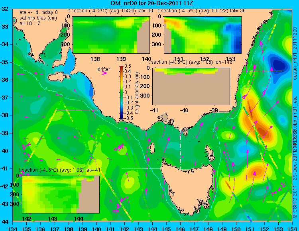Screen dimensions: 299x231
Task: Click the plot title 'OM_nrD0 for 20-Dec-2011 11Z'
Action: pos(152,3)
